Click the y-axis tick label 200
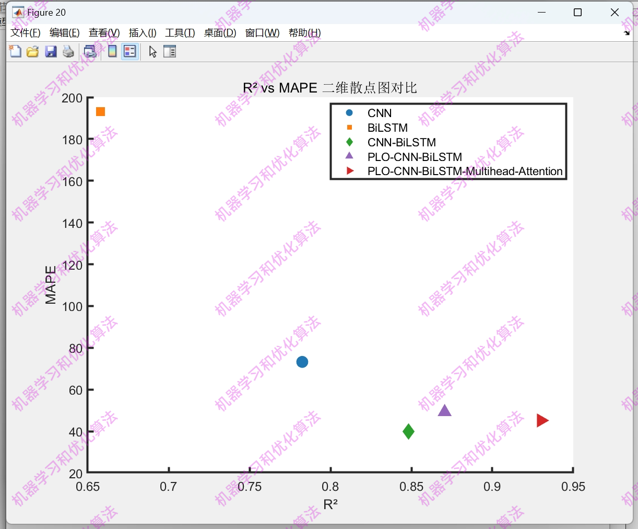 click(72, 98)
